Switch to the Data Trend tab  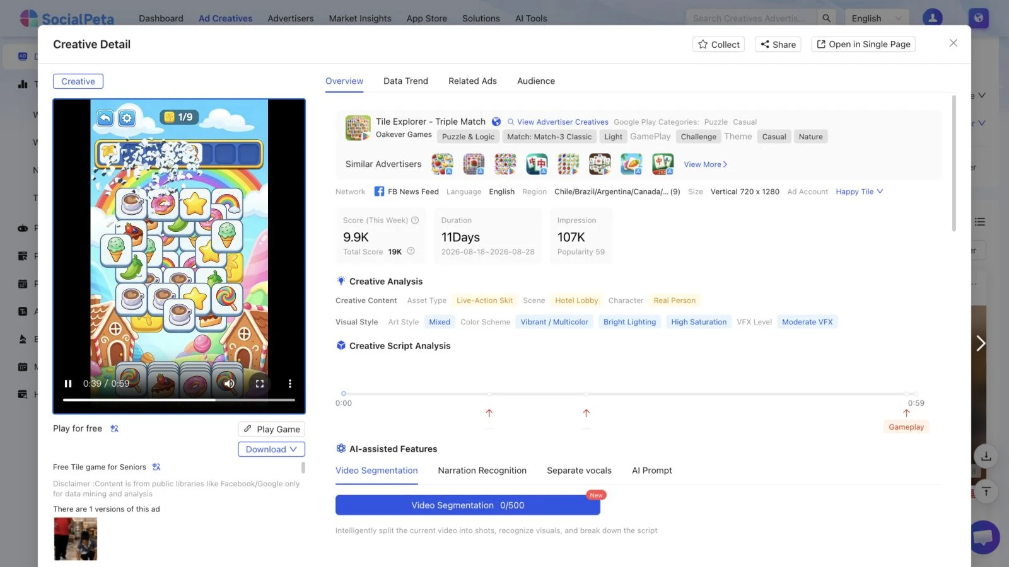405,81
